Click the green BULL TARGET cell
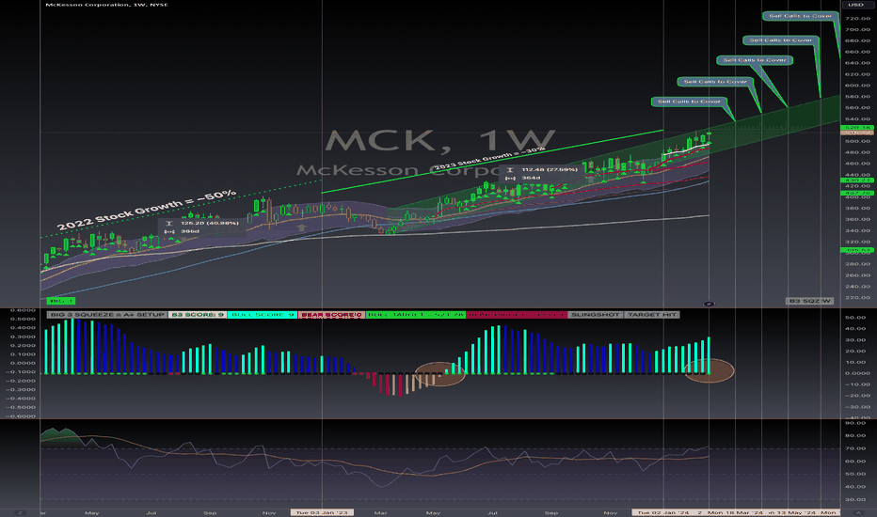This screenshot has height=517, width=877. point(416,315)
